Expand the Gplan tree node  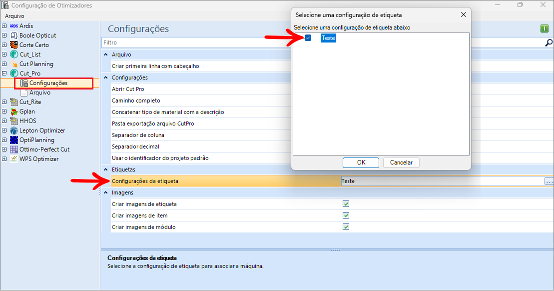tap(4, 111)
